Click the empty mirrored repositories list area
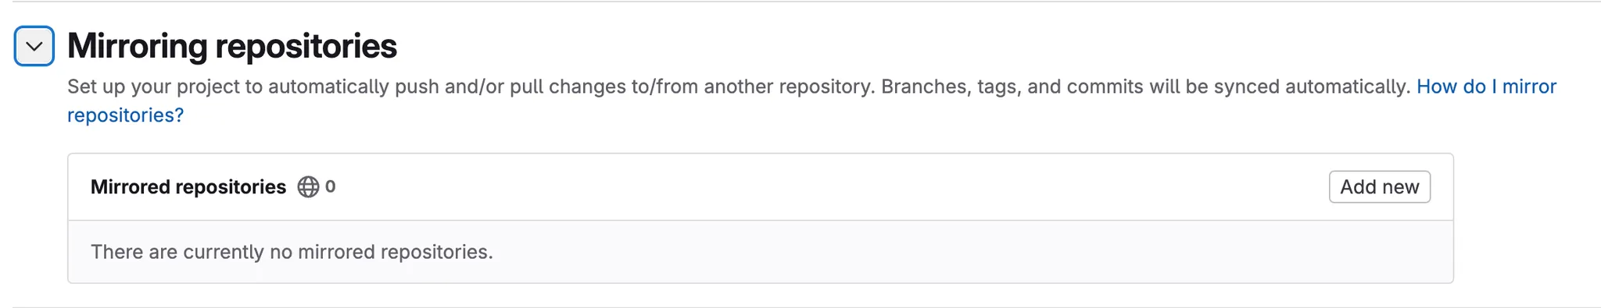 pyautogui.click(x=761, y=252)
